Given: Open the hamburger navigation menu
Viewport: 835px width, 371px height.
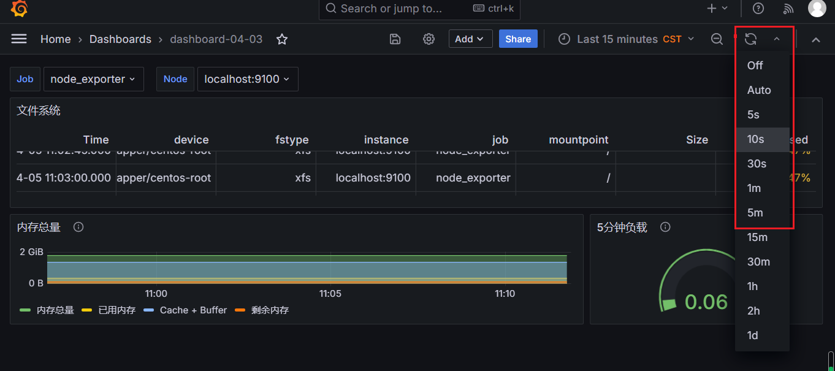Looking at the screenshot, I should (19, 39).
